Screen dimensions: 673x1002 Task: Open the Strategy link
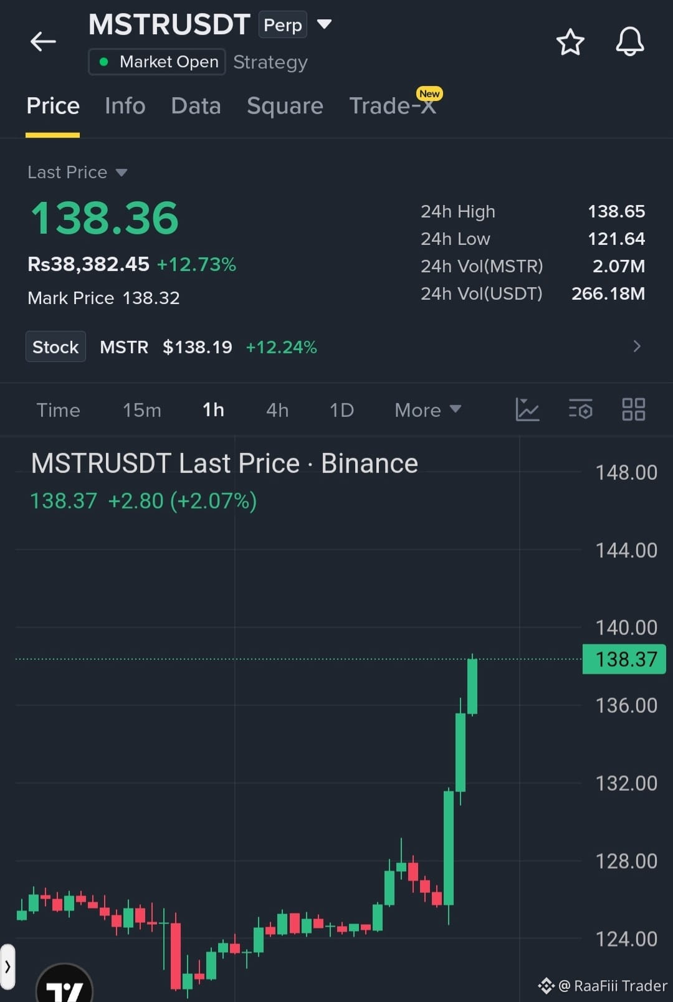[270, 62]
